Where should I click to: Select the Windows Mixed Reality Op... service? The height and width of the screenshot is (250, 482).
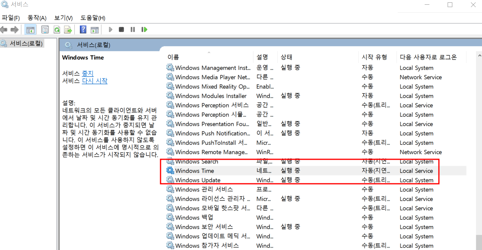212,87
